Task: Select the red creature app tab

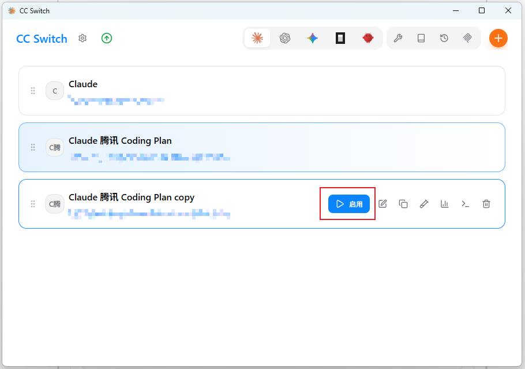Action: [368, 38]
